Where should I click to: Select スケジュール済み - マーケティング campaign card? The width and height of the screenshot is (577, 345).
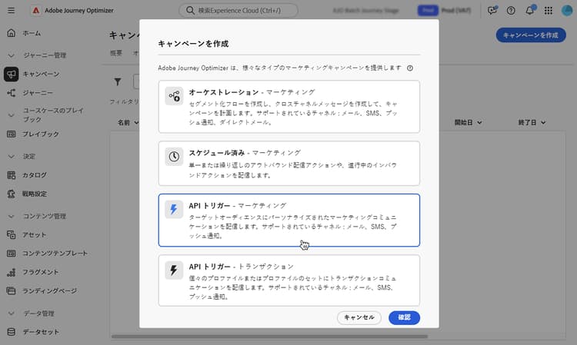point(288,164)
